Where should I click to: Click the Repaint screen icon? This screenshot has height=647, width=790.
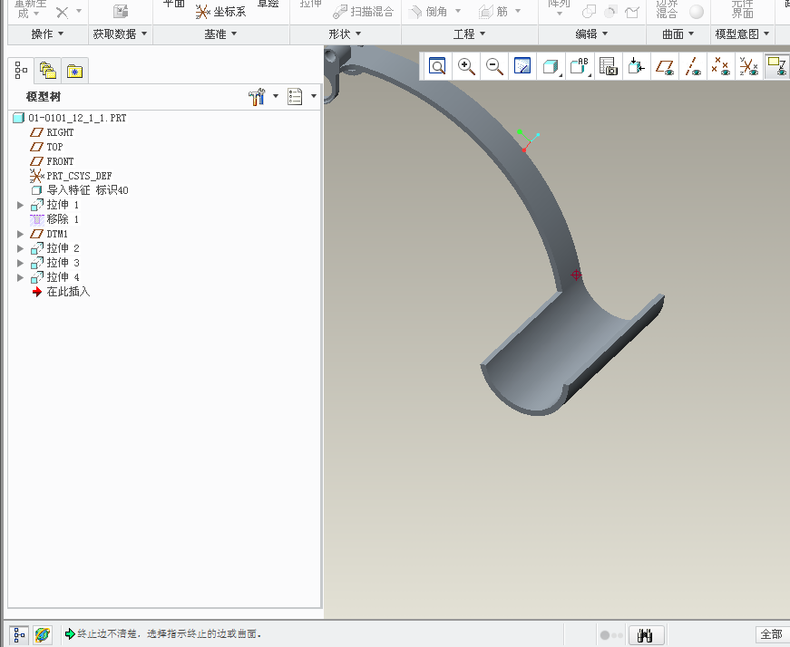coord(522,66)
